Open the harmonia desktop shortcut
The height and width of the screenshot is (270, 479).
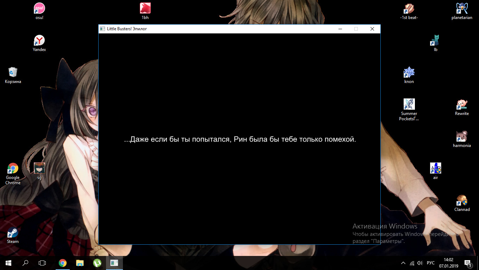[x=462, y=136]
